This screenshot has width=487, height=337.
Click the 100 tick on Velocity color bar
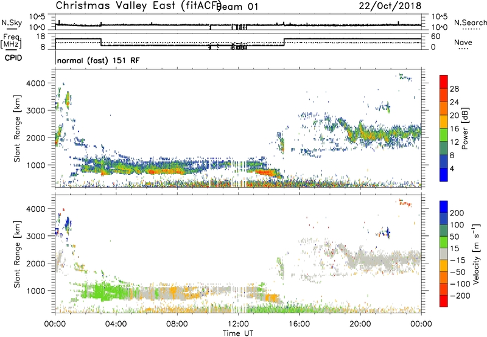coord(457,224)
